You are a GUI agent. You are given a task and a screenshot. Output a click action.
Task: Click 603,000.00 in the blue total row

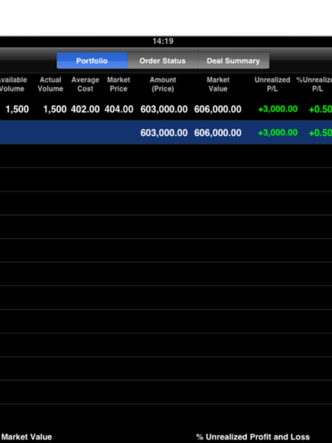pyautogui.click(x=164, y=133)
